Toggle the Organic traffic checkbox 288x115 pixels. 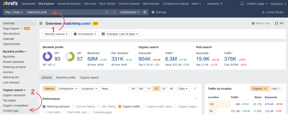point(120,106)
